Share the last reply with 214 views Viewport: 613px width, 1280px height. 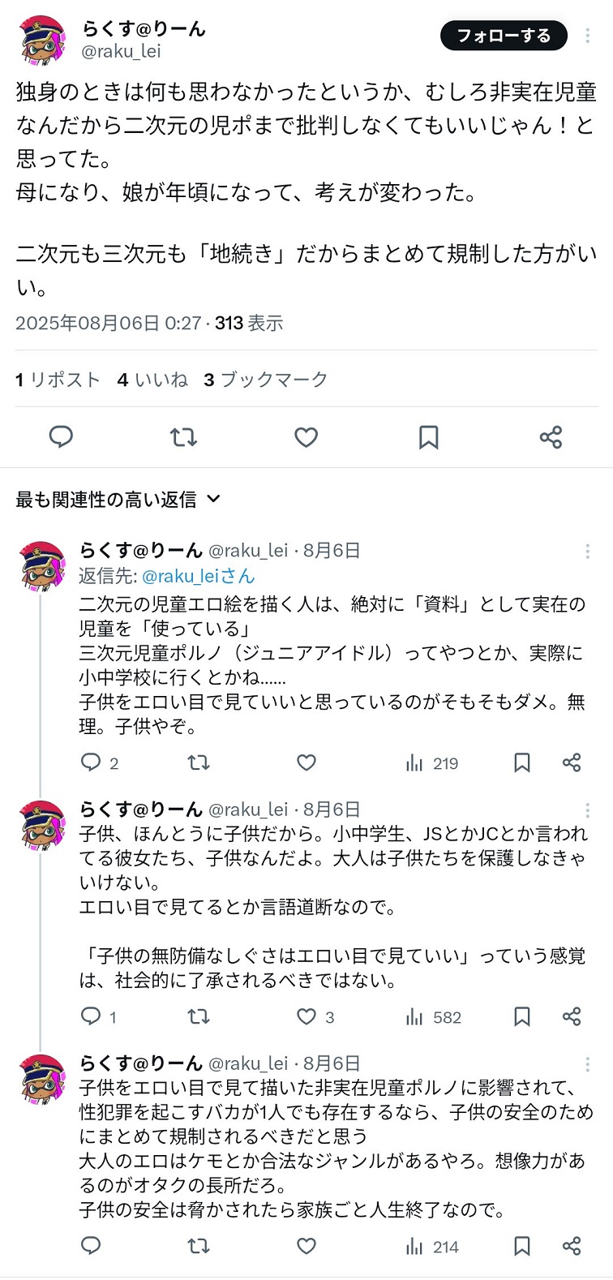tap(572, 1246)
